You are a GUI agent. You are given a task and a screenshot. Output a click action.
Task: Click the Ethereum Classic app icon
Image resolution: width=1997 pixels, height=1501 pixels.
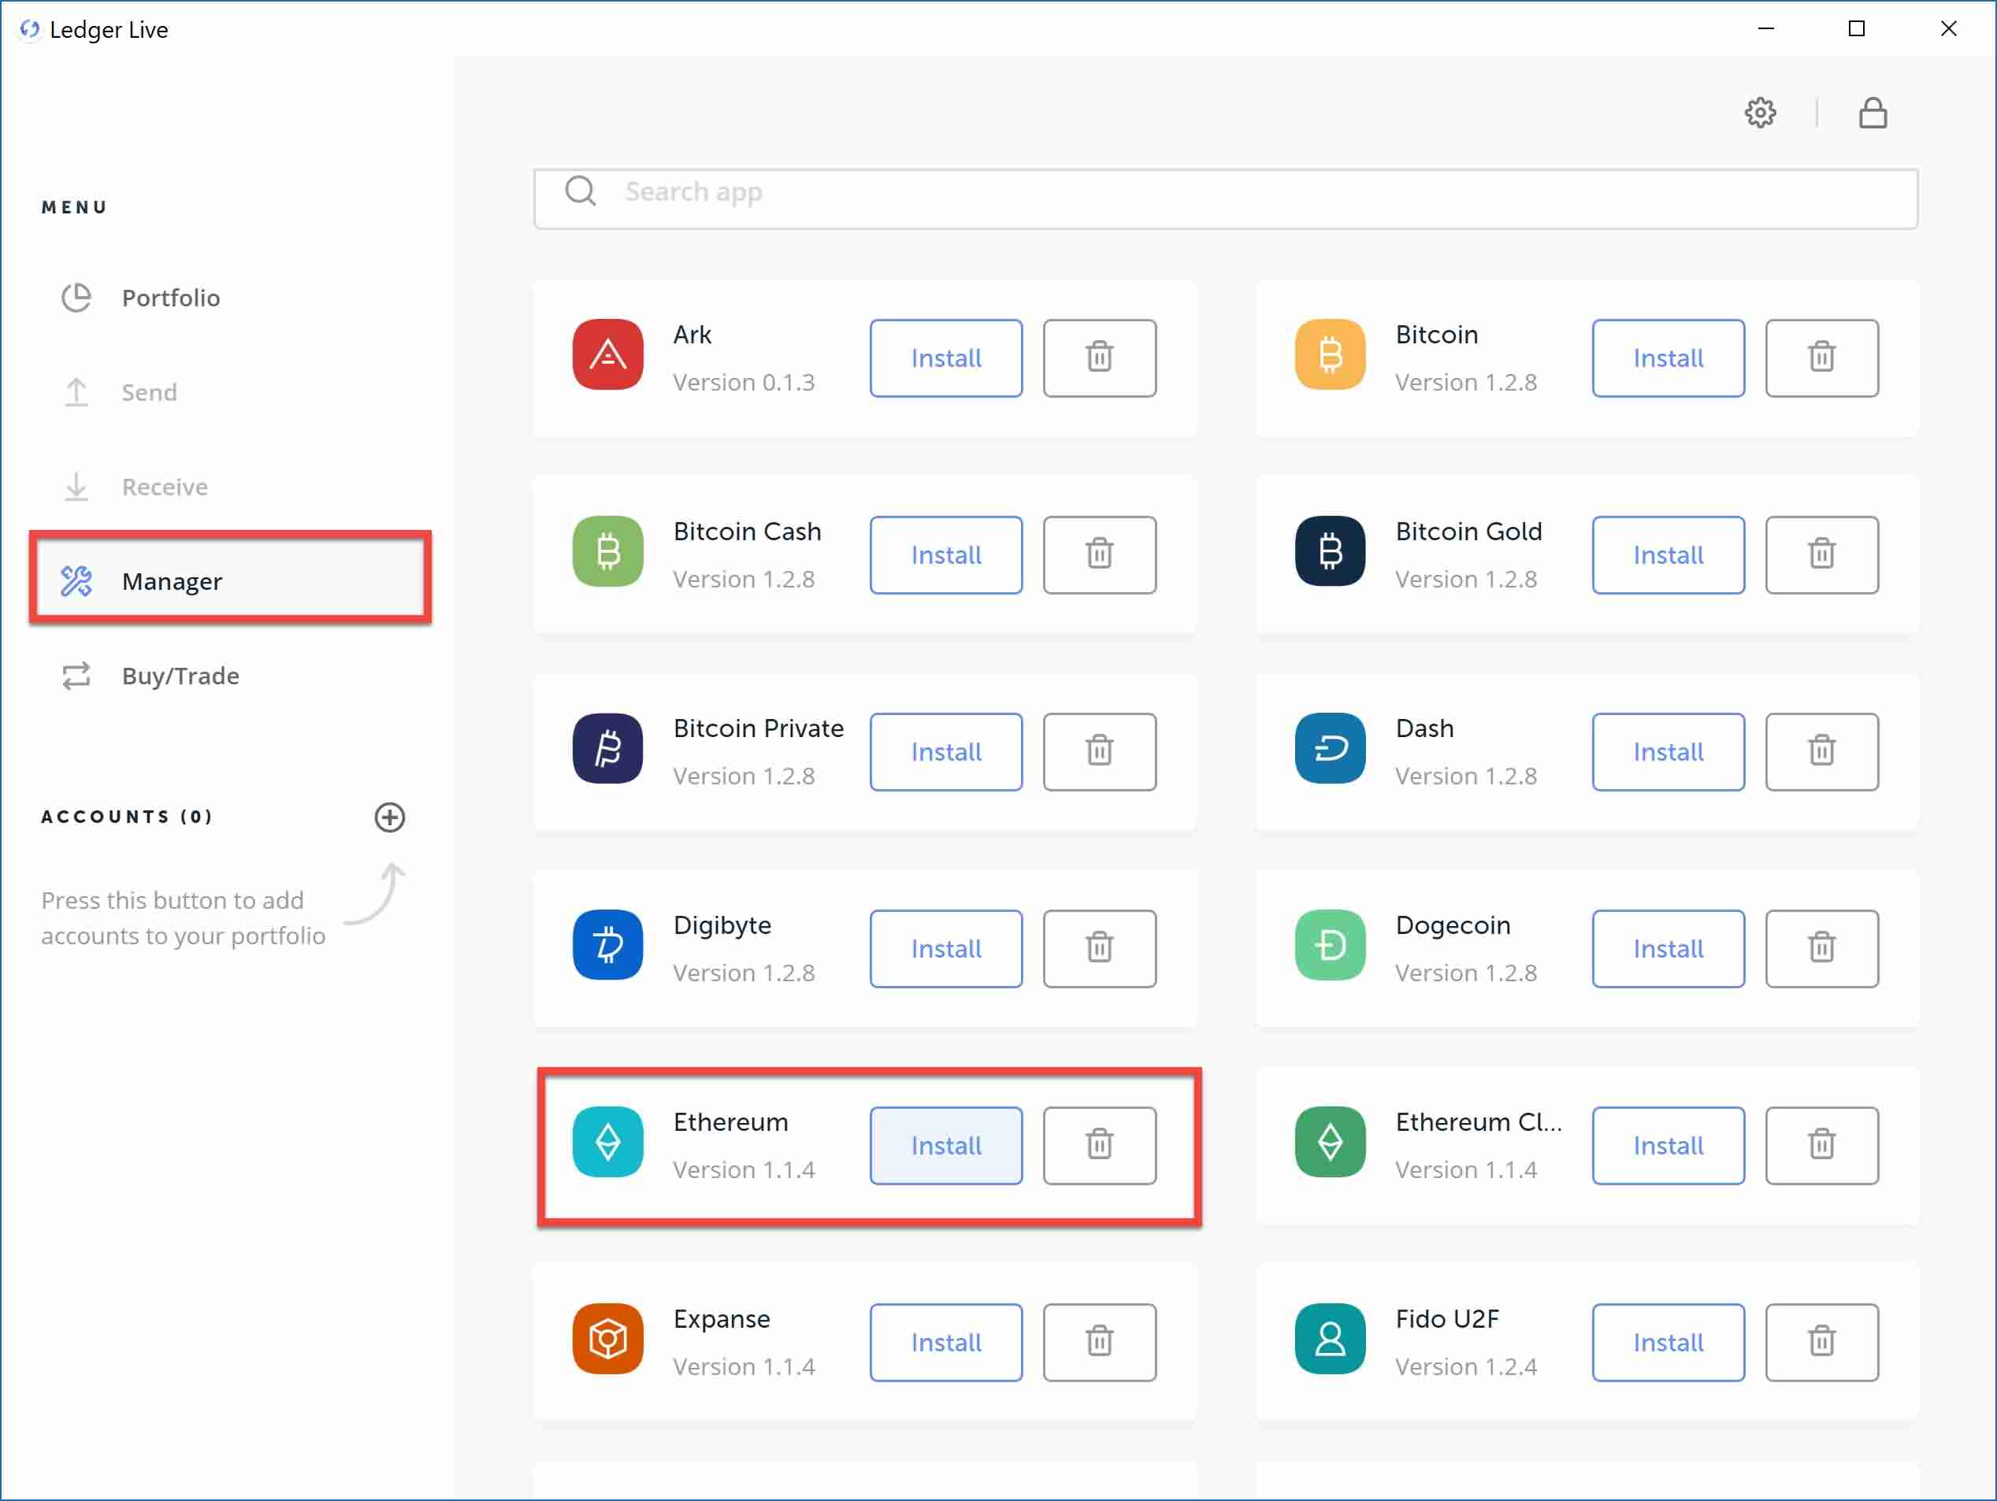pos(1330,1141)
